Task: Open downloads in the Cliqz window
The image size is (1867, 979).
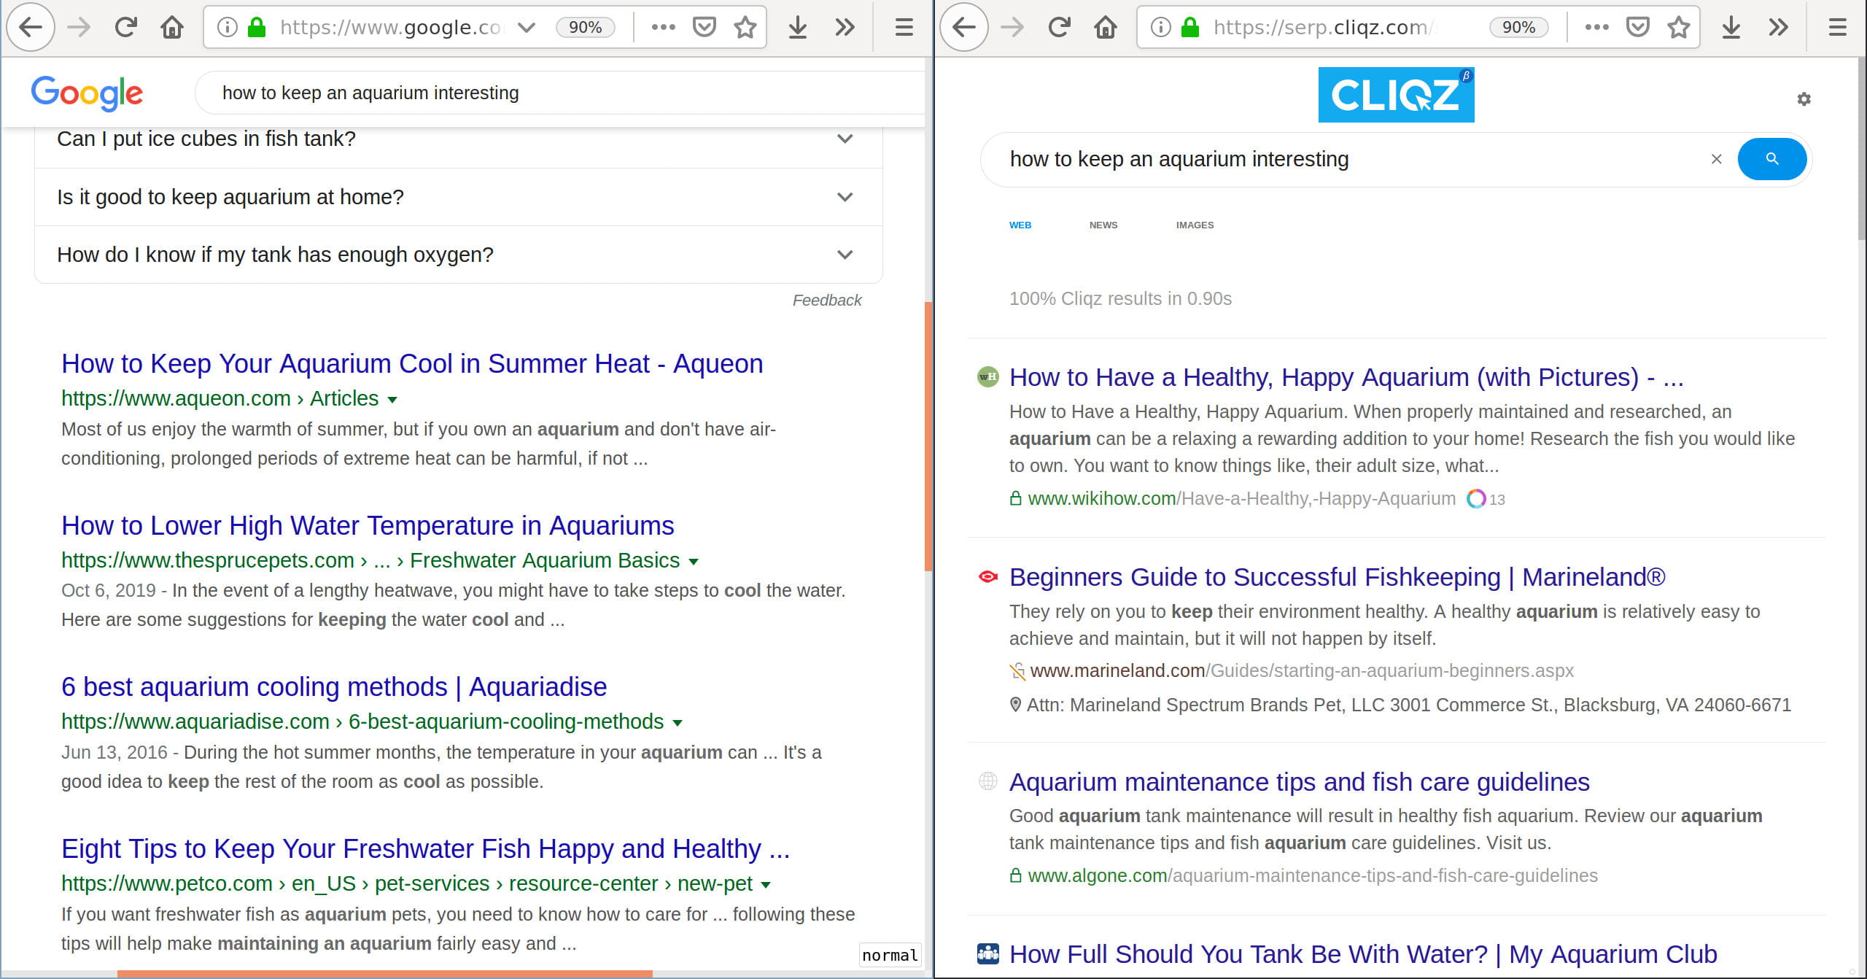Action: [1731, 28]
